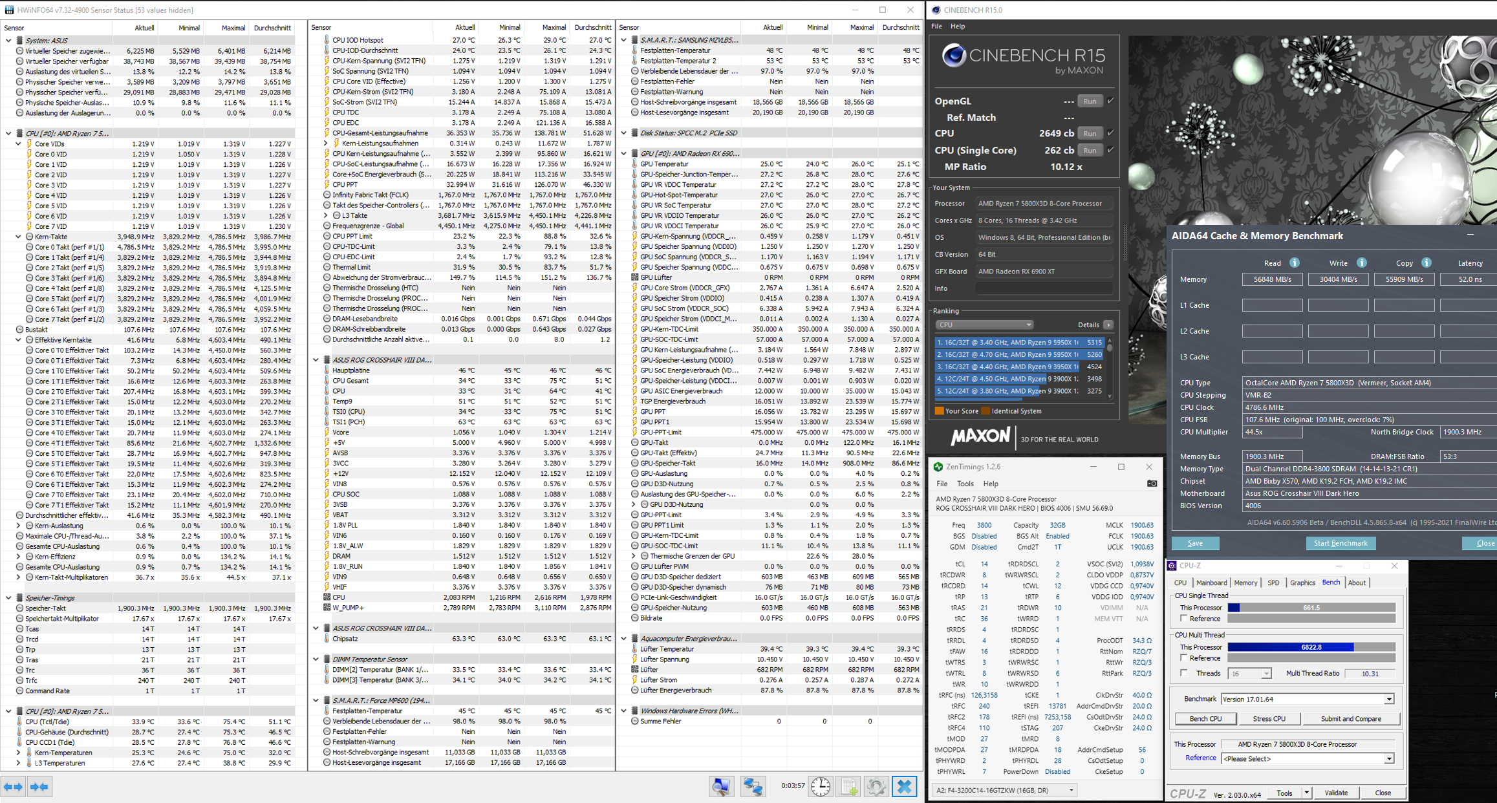Click HWiNFO expand columns arrows icon
Viewport: 1497px width, 803px height.
tap(14, 787)
